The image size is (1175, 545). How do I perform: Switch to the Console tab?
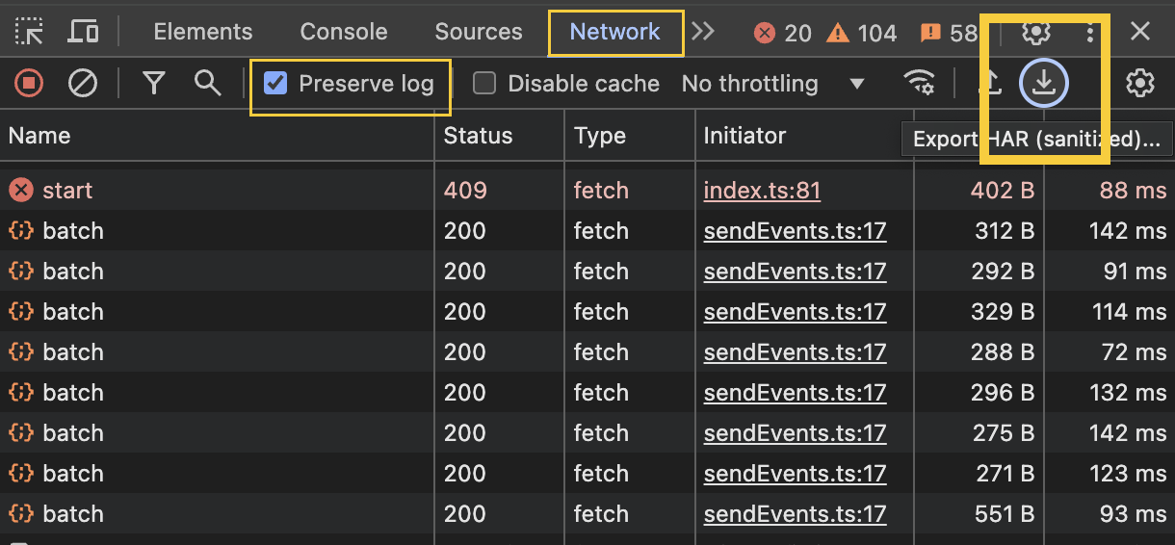pyautogui.click(x=343, y=32)
